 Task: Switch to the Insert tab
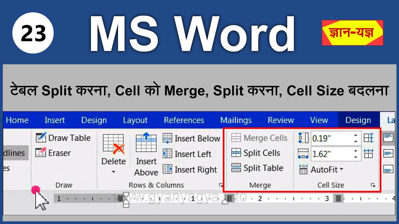pyautogui.click(x=55, y=120)
